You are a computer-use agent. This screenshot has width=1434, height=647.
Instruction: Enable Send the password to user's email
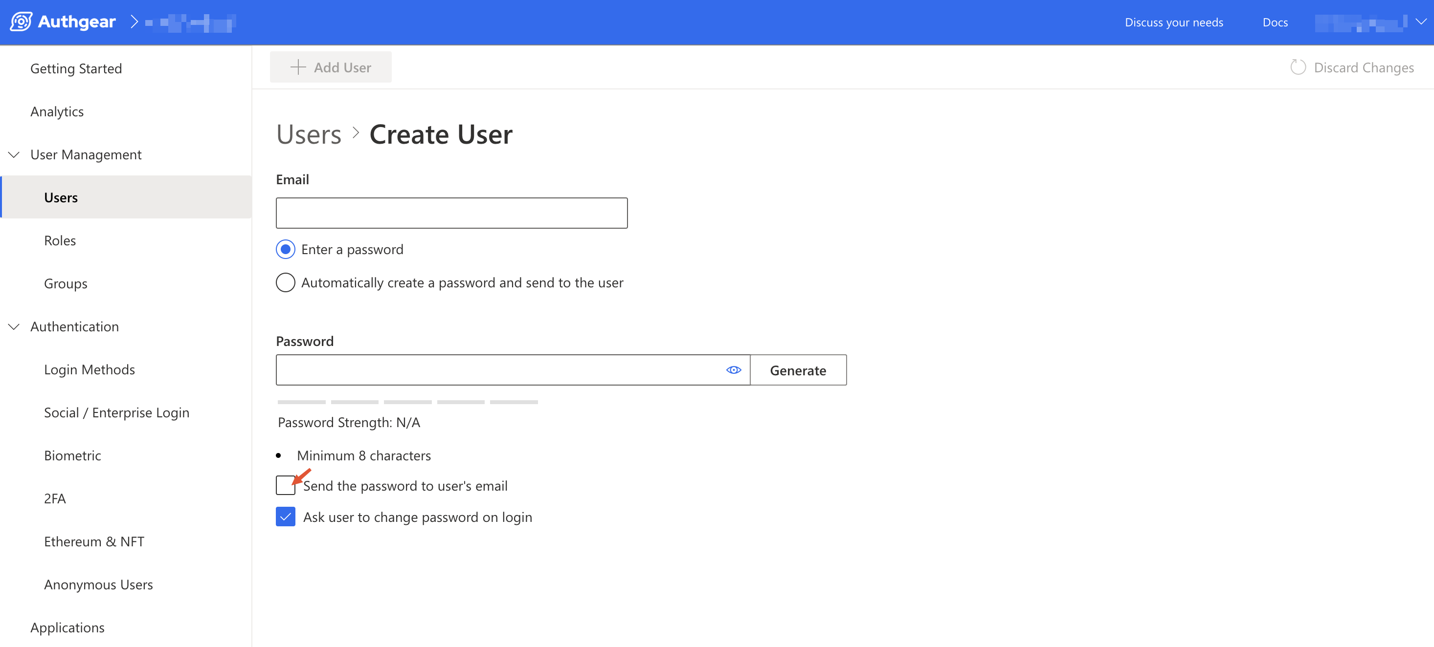[286, 486]
